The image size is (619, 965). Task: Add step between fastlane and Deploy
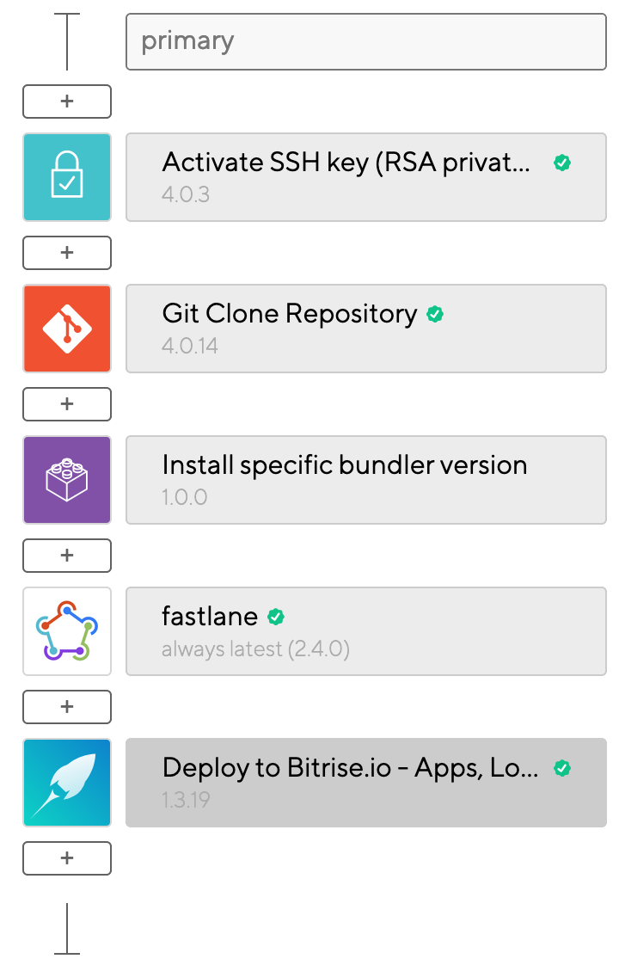click(67, 707)
